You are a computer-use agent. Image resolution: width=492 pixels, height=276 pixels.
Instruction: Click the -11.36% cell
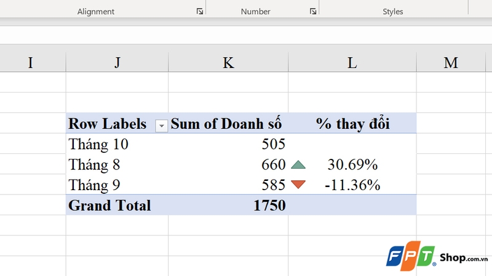point(352,185)
